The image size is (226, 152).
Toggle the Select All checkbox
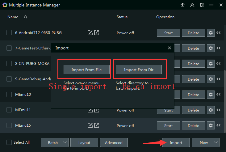pos(9,142)
